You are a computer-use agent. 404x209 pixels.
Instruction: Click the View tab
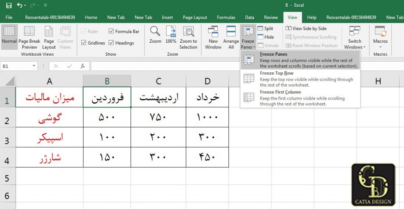click(292, 17)
